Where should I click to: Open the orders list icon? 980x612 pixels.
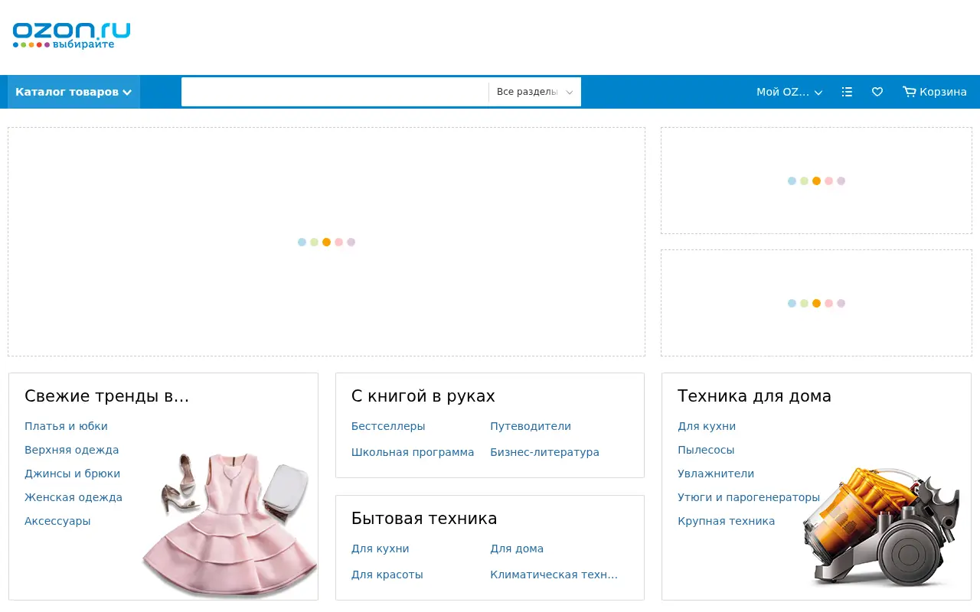[847, 92]
